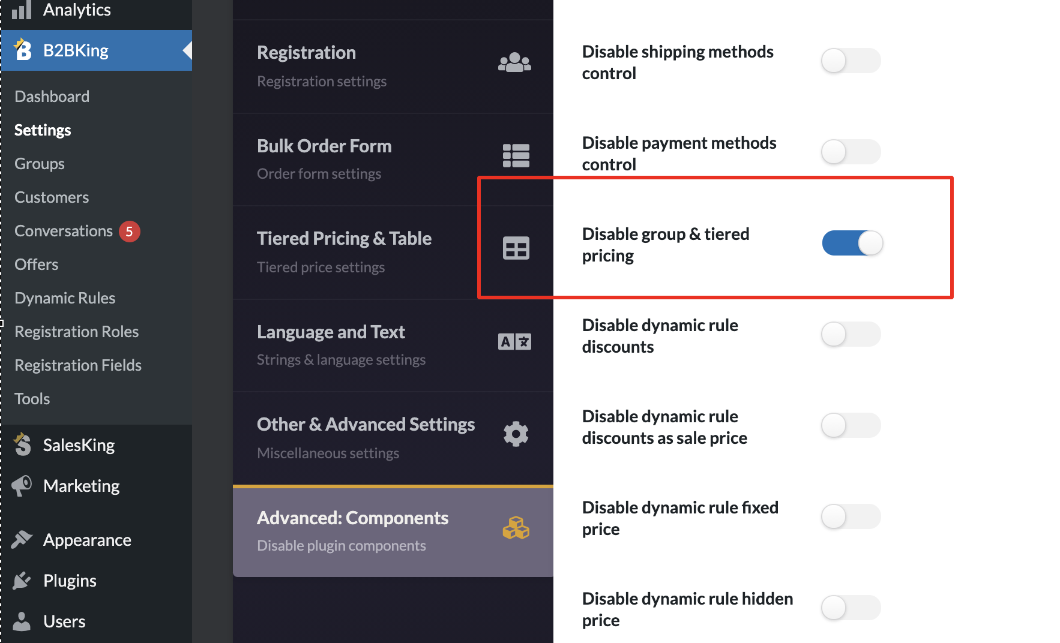Enable Disable shipping methods control toggle
1060x643 pixels.
pyautogui.click(x=851, y=61)
